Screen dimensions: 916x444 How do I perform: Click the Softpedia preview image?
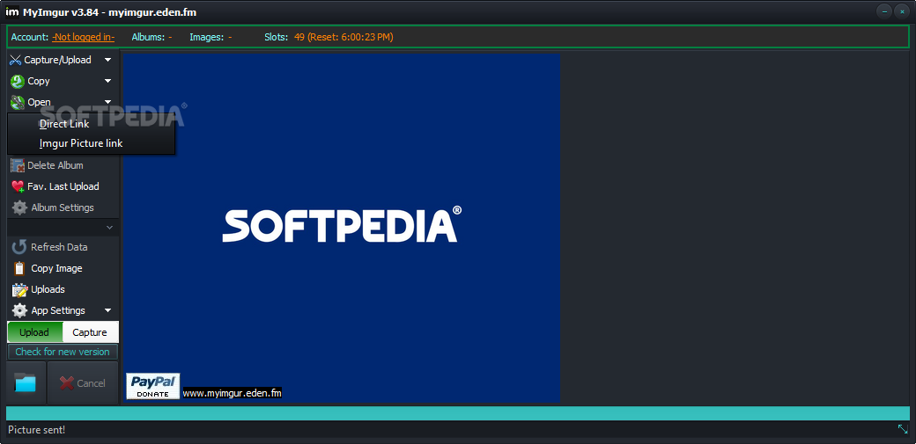point(342,228)
